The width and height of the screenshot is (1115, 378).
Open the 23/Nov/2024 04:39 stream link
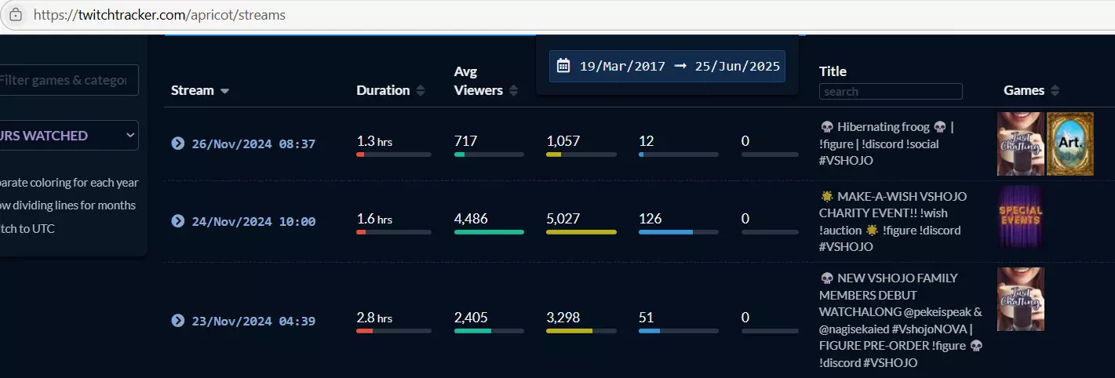(253, 320)
